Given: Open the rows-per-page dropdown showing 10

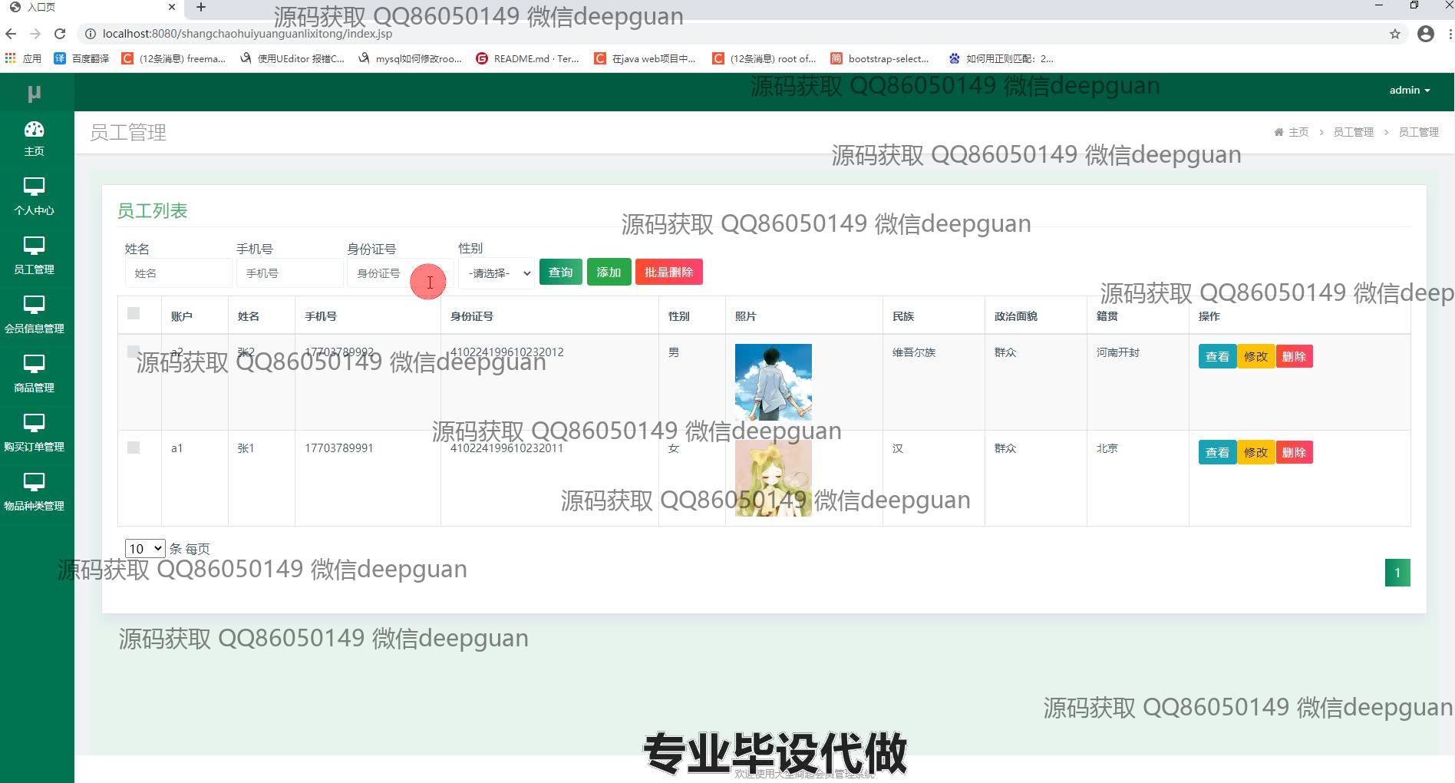Looking at the screenshot, I should click(144, 548).
